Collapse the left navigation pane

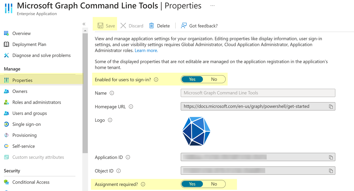tap(84, 24)
